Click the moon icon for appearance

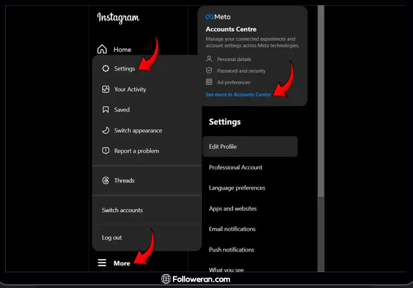coord(106,131)
